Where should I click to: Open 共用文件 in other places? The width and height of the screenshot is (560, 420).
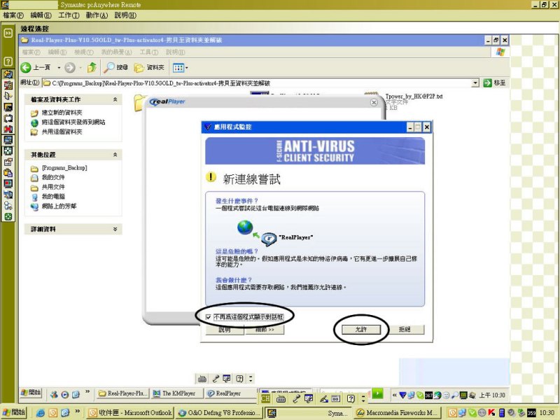[53, 187]
